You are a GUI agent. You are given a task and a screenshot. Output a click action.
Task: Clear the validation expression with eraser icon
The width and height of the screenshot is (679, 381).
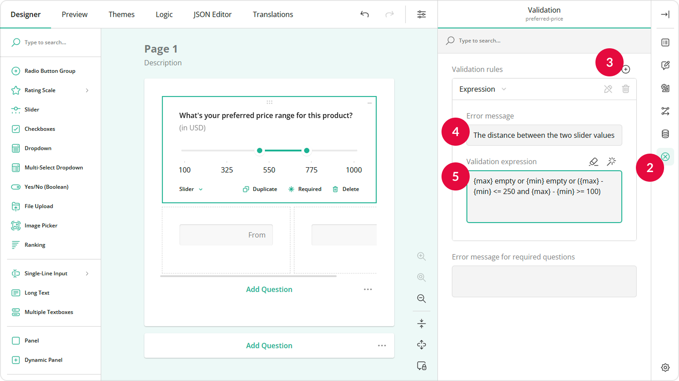[593, 162]
